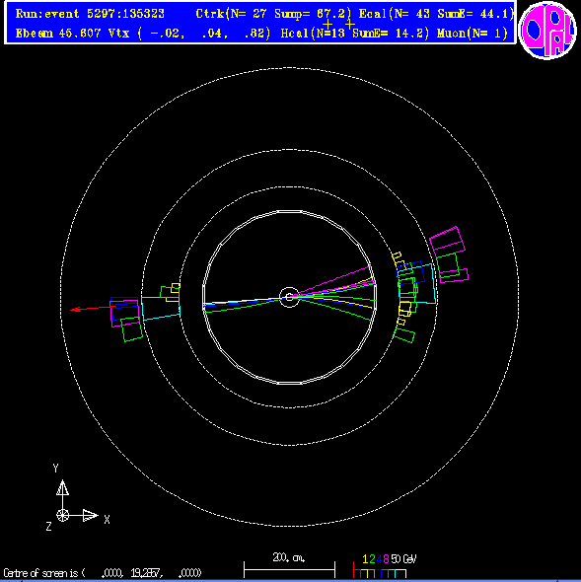This screenshot has height=582, width=581.
Task: Click the OPAL logo in top-right corner
Action: tap(547, 30)
